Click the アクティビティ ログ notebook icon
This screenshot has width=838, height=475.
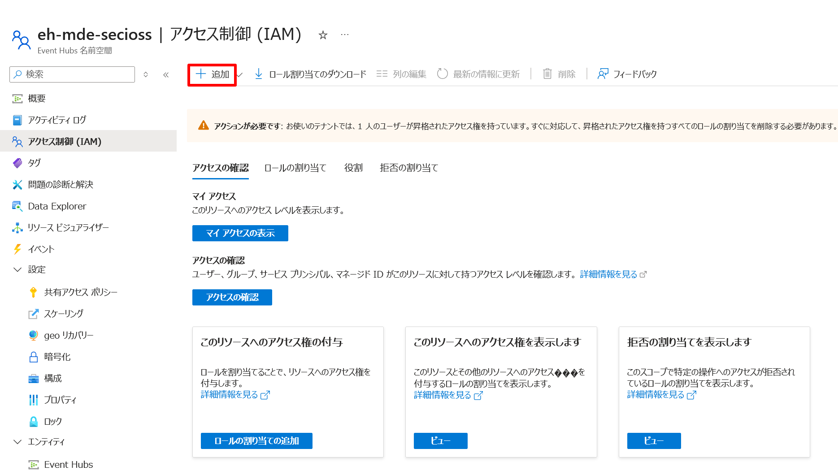[x=17, y=120]
